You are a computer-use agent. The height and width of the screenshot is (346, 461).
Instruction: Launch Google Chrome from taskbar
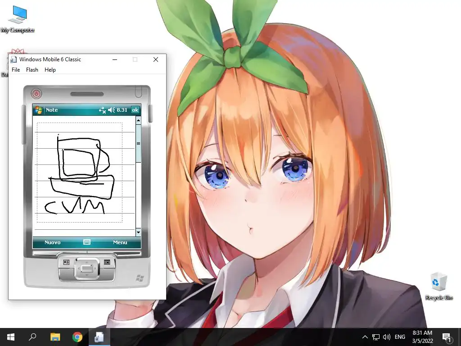click(x=77, y=337)
